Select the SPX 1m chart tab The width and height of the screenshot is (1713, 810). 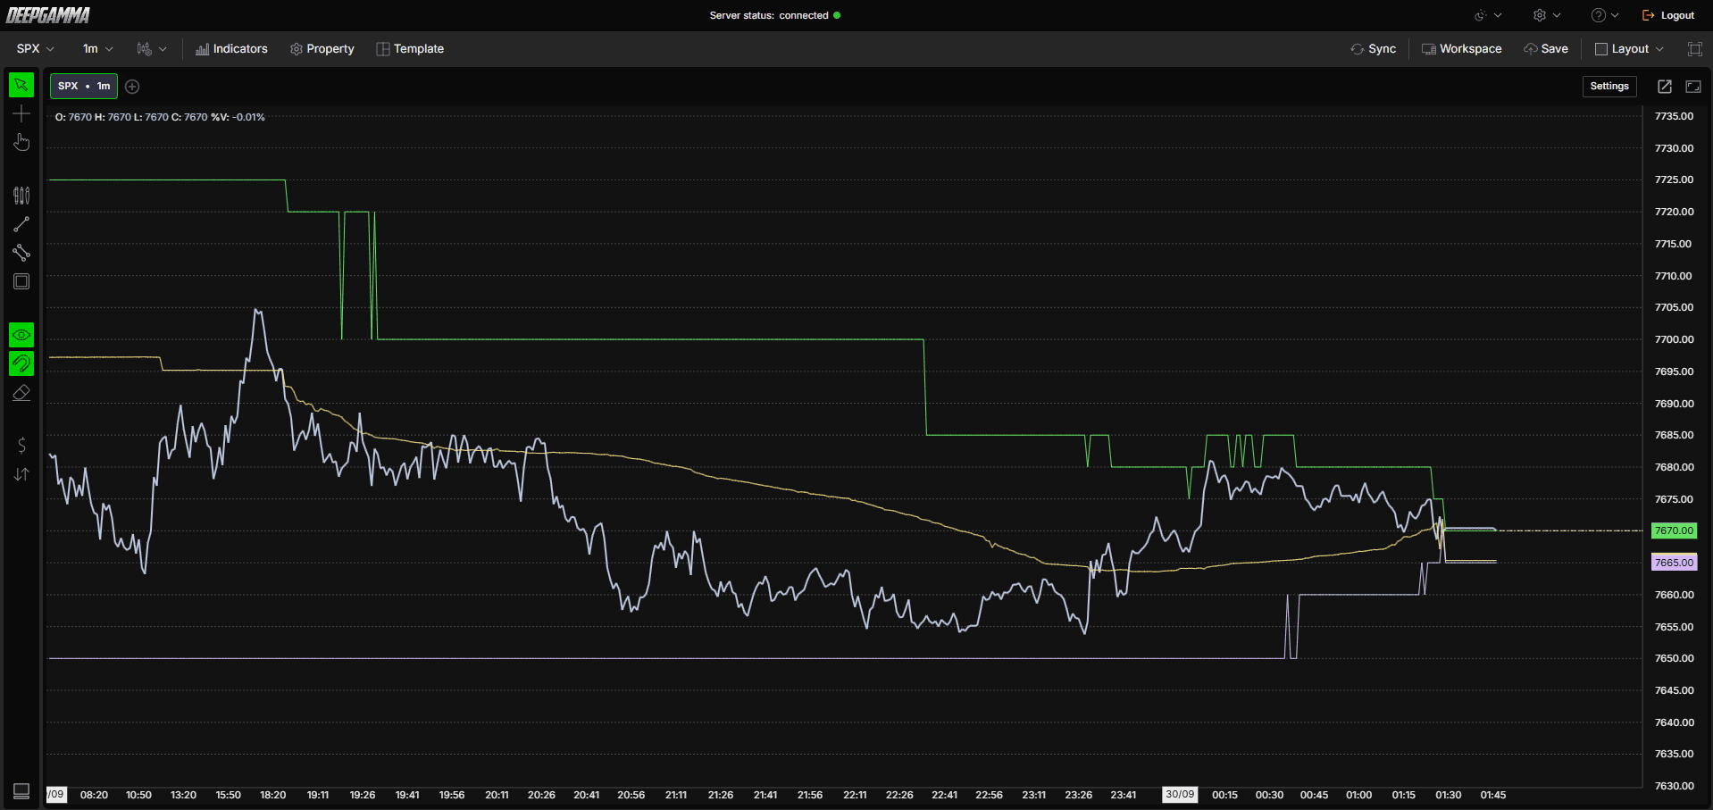84,86
